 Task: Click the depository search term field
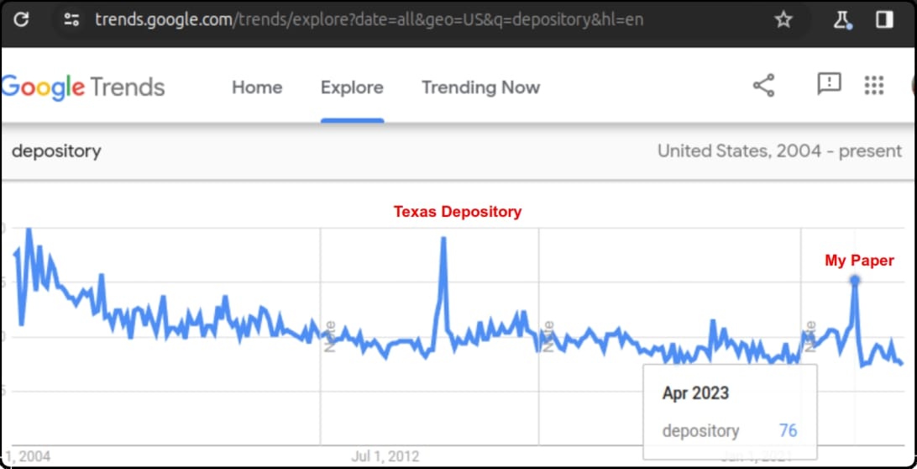(x=56, y=151)
